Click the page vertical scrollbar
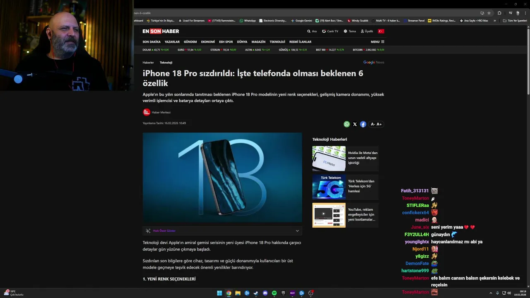Screen dimensions: 530x298 coord(528,62)
